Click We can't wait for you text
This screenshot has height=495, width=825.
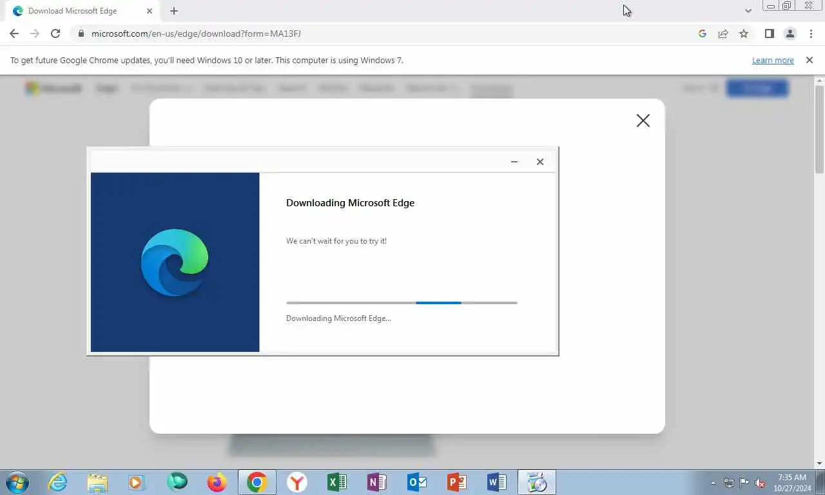[336, 241]
